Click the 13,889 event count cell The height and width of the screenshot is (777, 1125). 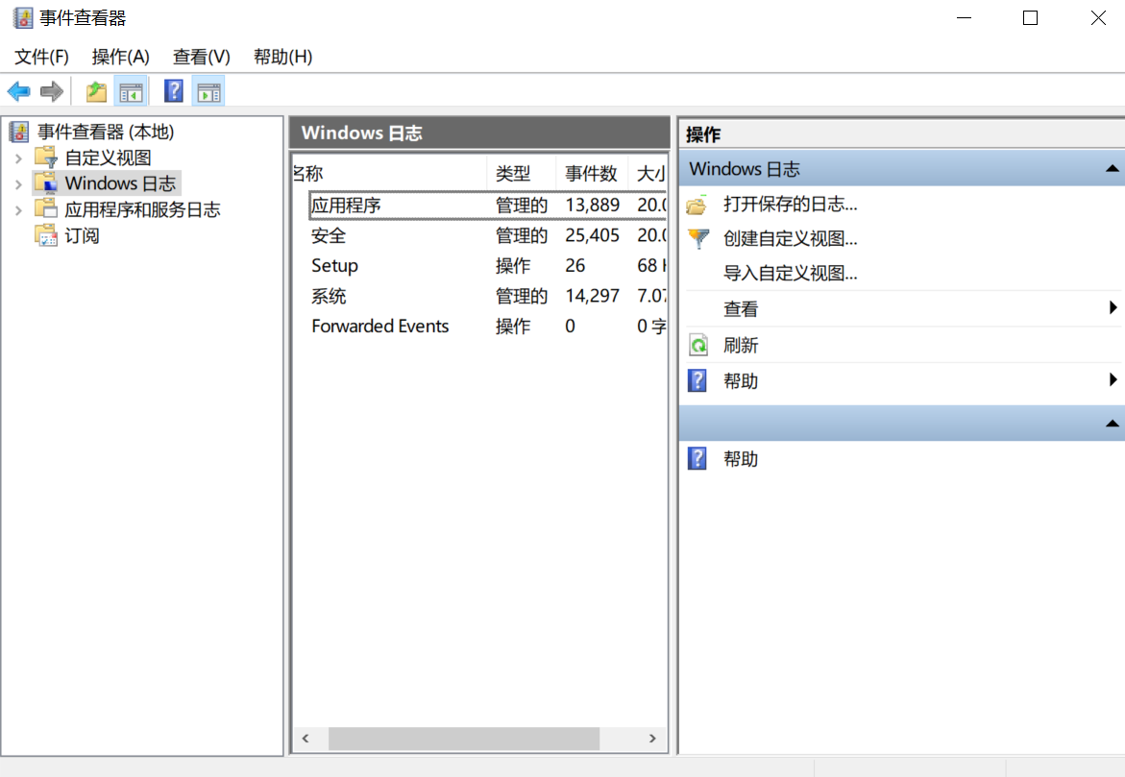592,206
